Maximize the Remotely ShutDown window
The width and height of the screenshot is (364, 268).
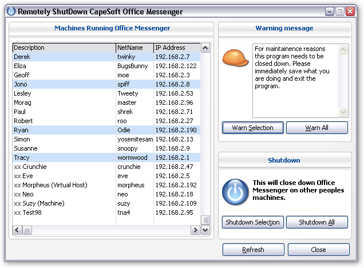click(339, 11)
